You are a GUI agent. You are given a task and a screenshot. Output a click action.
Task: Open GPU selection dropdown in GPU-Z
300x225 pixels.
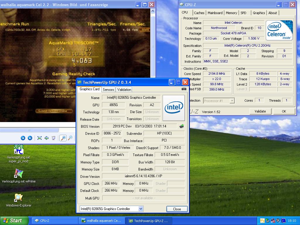[x=141, y=209]
